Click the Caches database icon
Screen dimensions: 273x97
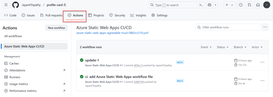coord(6,64)
